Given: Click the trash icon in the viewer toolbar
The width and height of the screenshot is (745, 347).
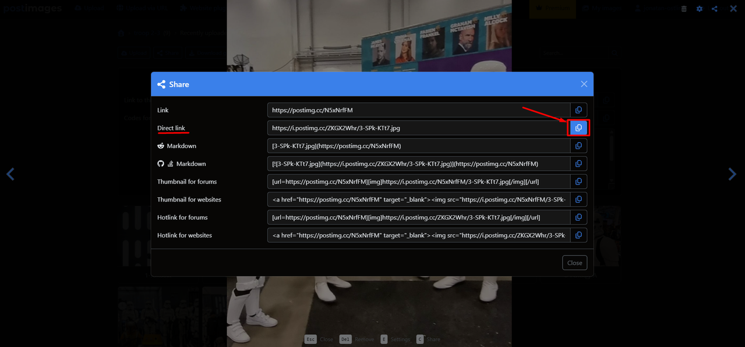Looking at the screenshot, I should point(684,9).
